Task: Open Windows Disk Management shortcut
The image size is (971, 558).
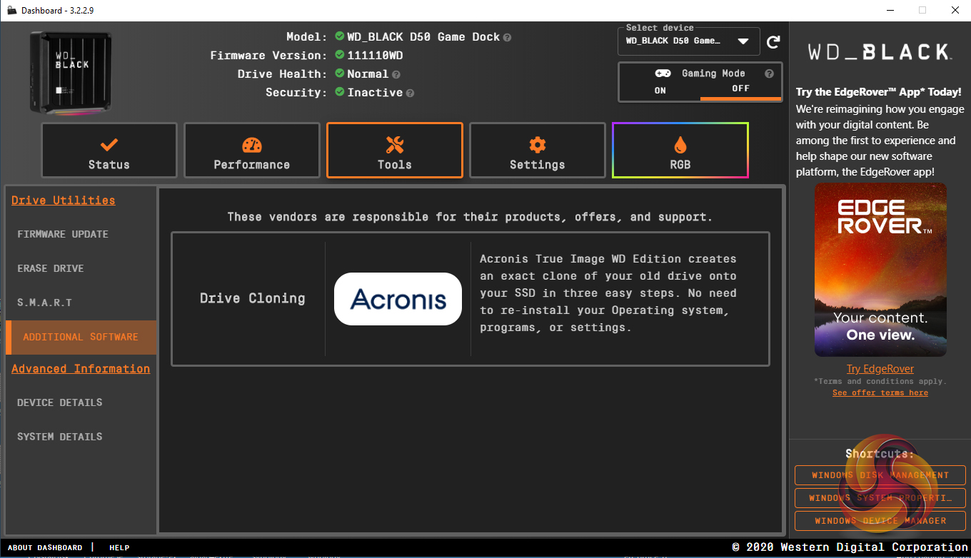Action: [x=880, y=475]
